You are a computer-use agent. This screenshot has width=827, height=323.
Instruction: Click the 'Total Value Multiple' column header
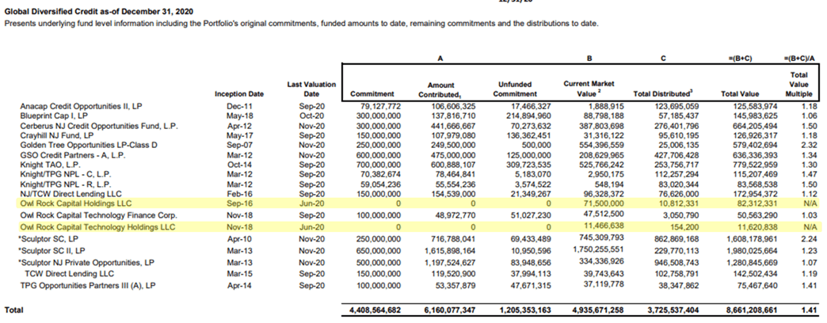pyautogui.click(x=799, y=84)
